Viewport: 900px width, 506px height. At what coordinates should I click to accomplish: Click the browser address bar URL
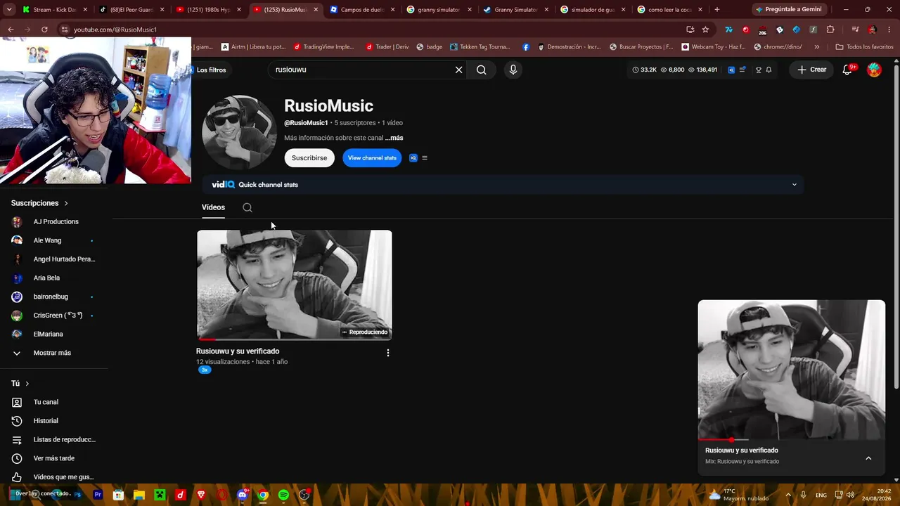click(115, 30)
